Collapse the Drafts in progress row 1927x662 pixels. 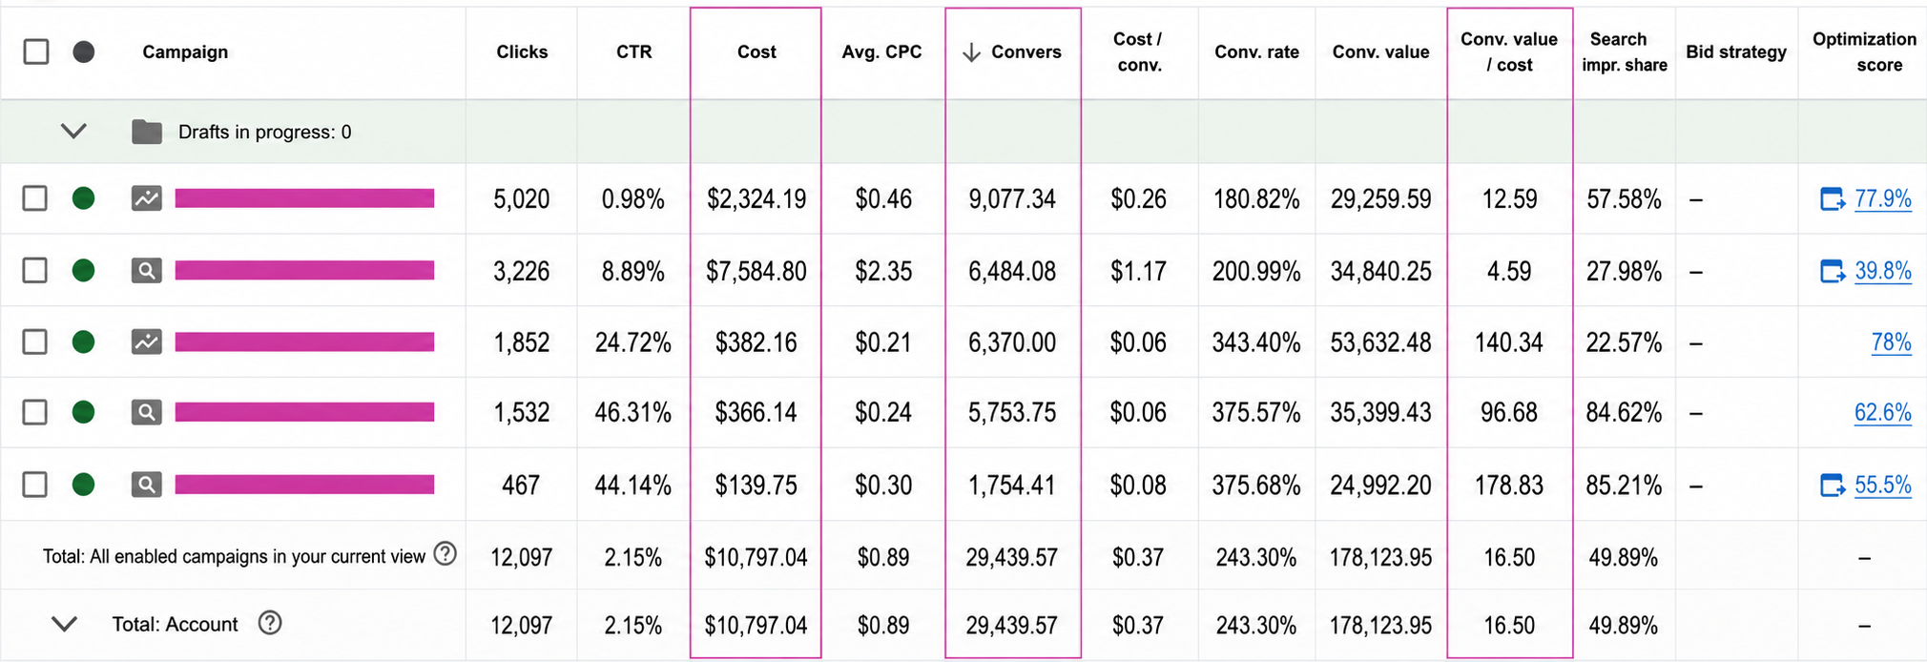(73, 131)
